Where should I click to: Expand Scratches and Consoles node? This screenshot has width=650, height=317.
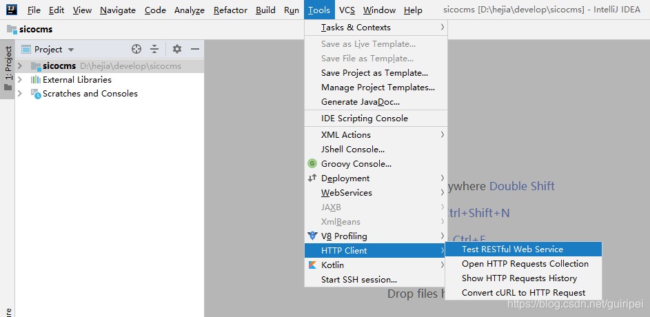(x=20, y=94)
